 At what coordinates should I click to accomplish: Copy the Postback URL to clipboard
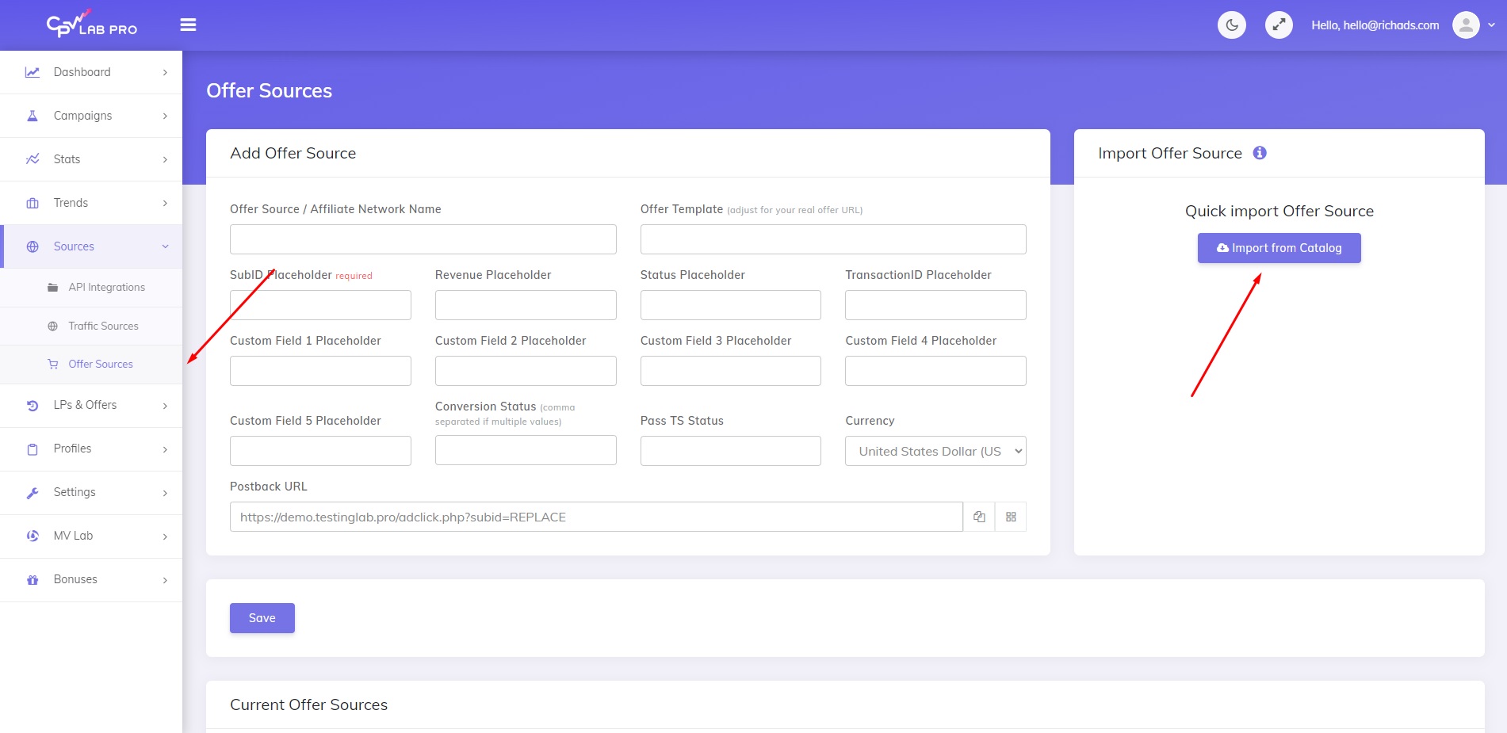click(x=979, y=517)
